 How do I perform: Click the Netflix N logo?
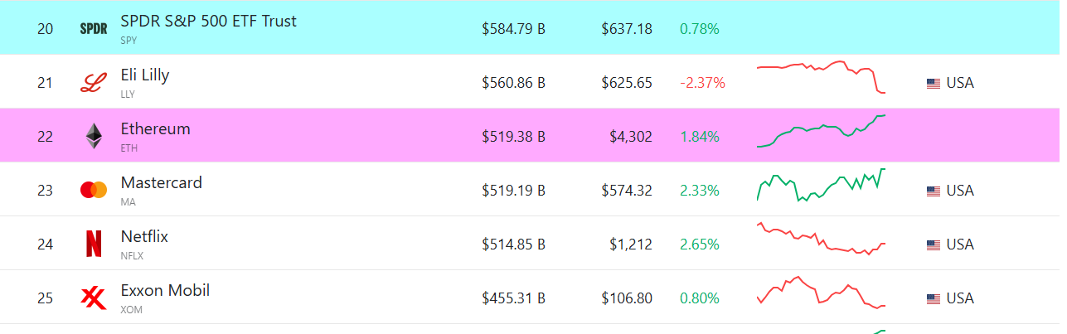point(94,244)
